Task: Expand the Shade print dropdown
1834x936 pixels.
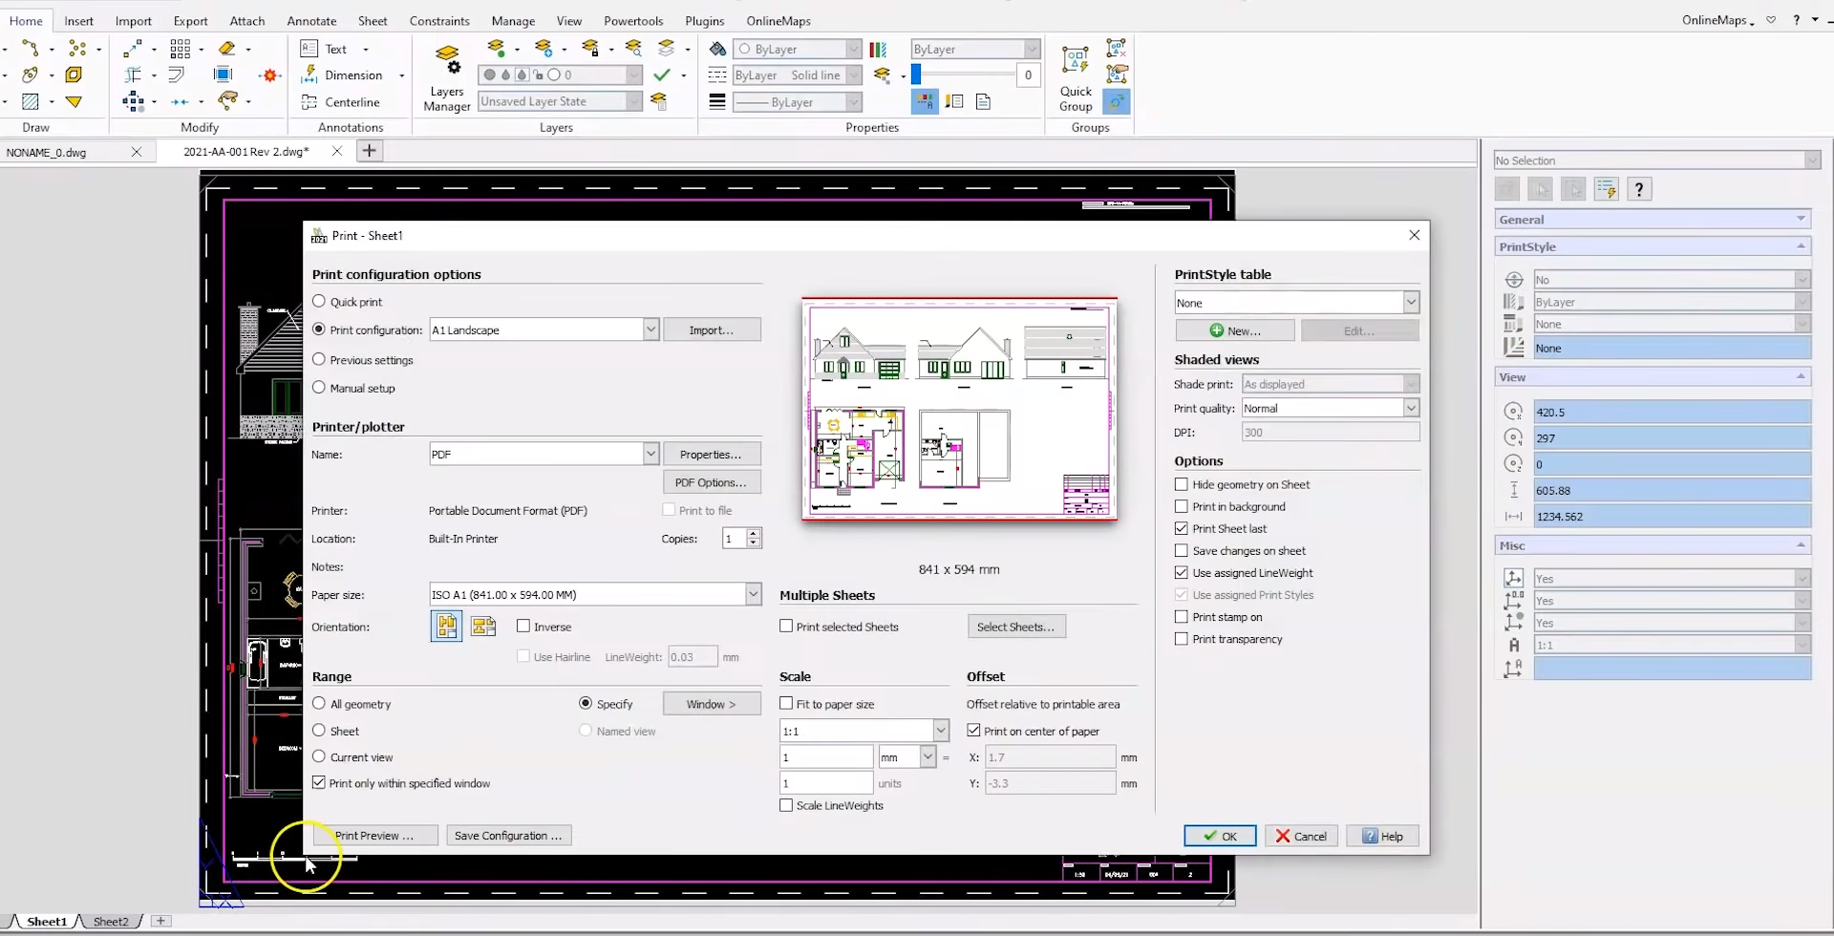Action: tap(1413, 384)
